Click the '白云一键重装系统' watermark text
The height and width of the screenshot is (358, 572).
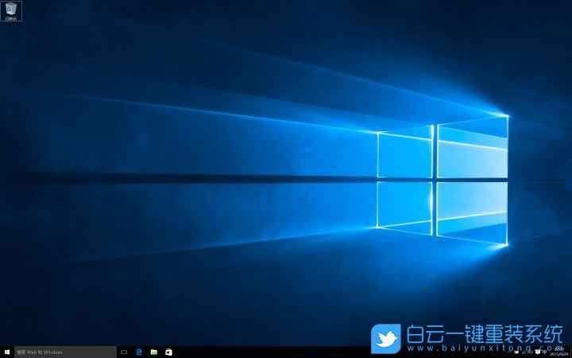point(485,333)
